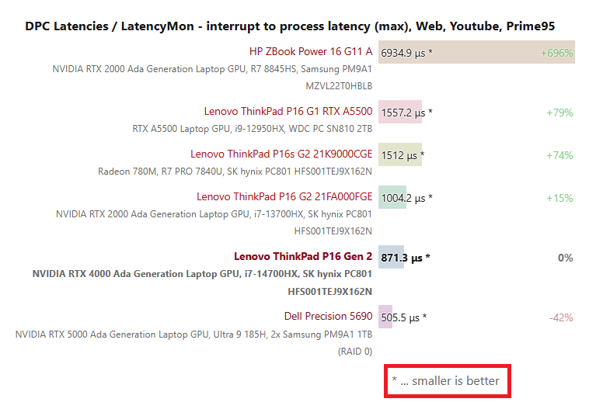This screenshot has width=589, height=416.
Task: Click the blue 871.3 µs bar
Action: click(x=391, y=257)
